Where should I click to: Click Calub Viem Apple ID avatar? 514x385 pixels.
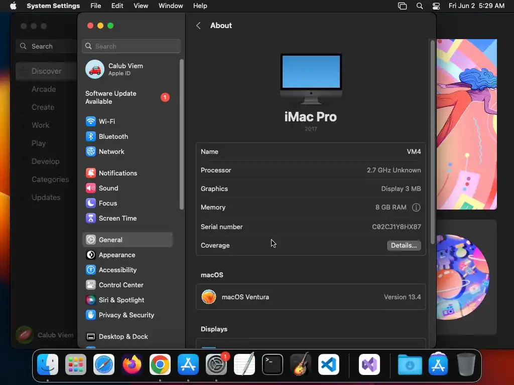coord(95,69)
